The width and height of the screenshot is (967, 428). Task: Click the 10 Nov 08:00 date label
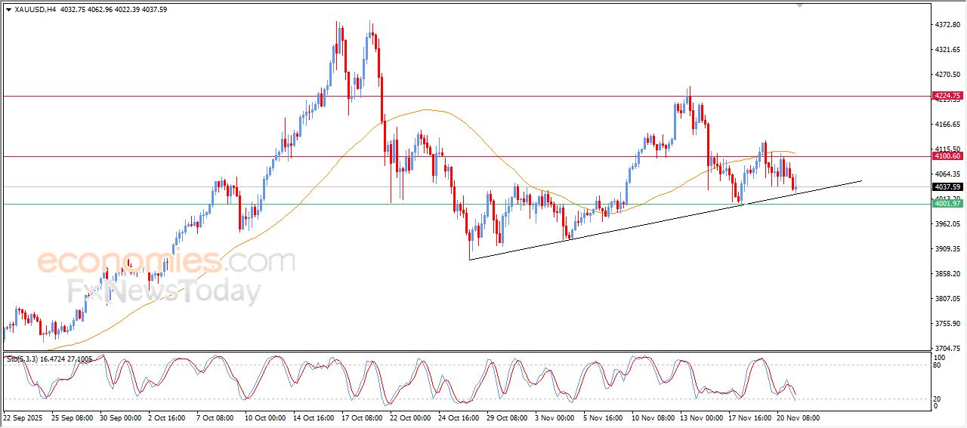coord(653,417)
